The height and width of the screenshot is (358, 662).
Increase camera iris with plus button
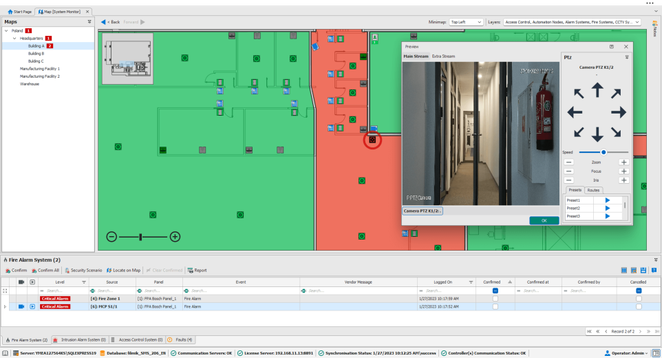623,180
